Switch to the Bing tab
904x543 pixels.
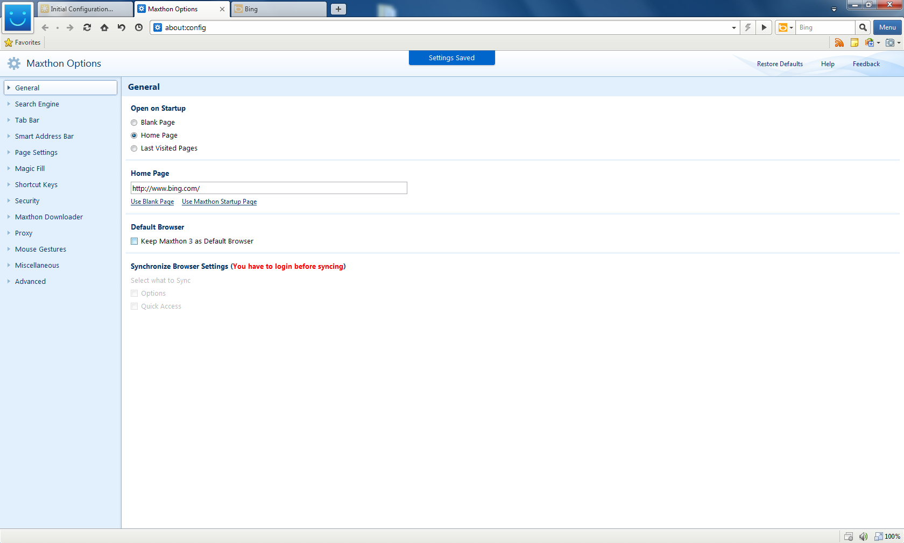pyautogui.click(x=279, y=9)
